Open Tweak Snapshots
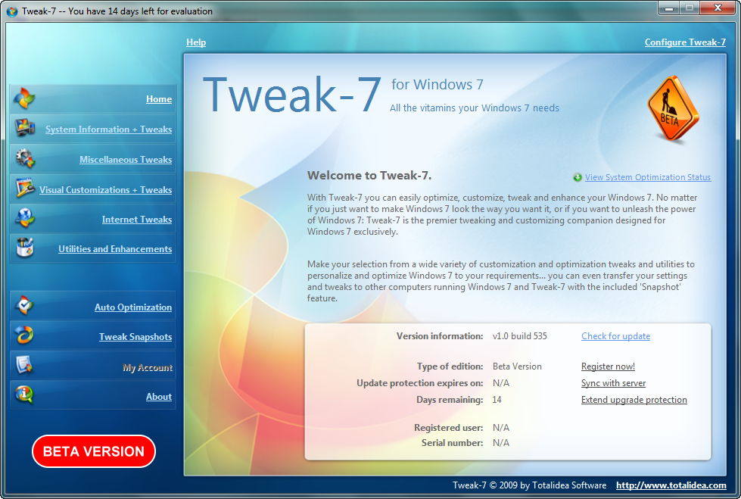The image size is (741, 499). tap(135, 337)
